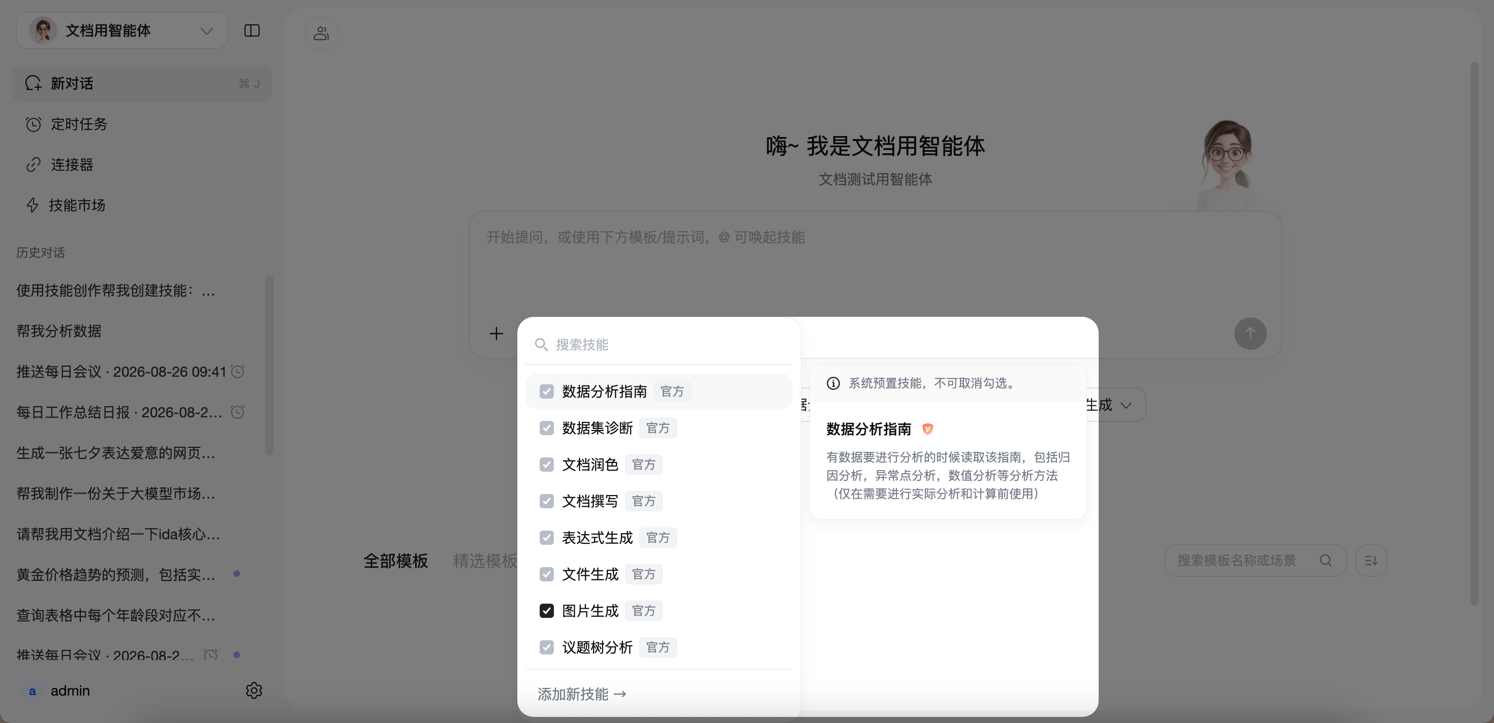Toggle the 文档撰写 checkbox
This screenshot has height=723, width=1494.
click(546, 501)
